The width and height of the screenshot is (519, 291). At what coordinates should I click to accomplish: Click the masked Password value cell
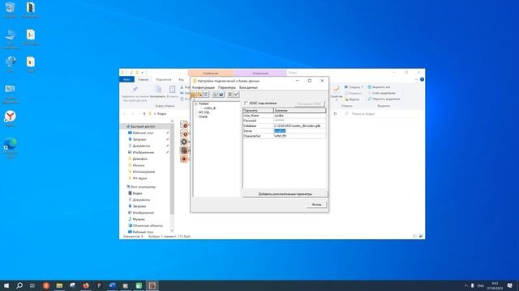click(299, 120)
